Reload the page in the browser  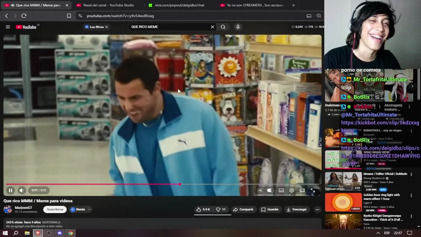pyautogui.click(x=24, y=16)
